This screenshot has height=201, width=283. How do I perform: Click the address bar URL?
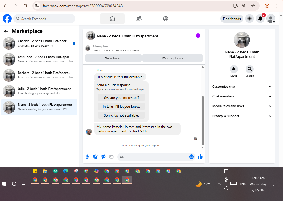(83, 6)
